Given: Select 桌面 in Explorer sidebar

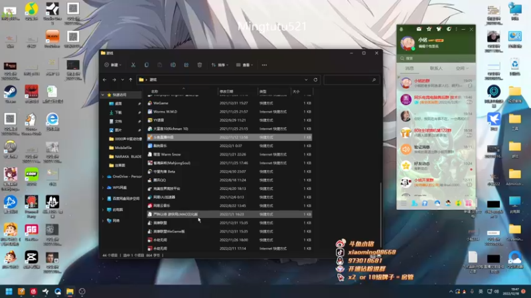Looking at the screenshot, I should pos(118,104).
